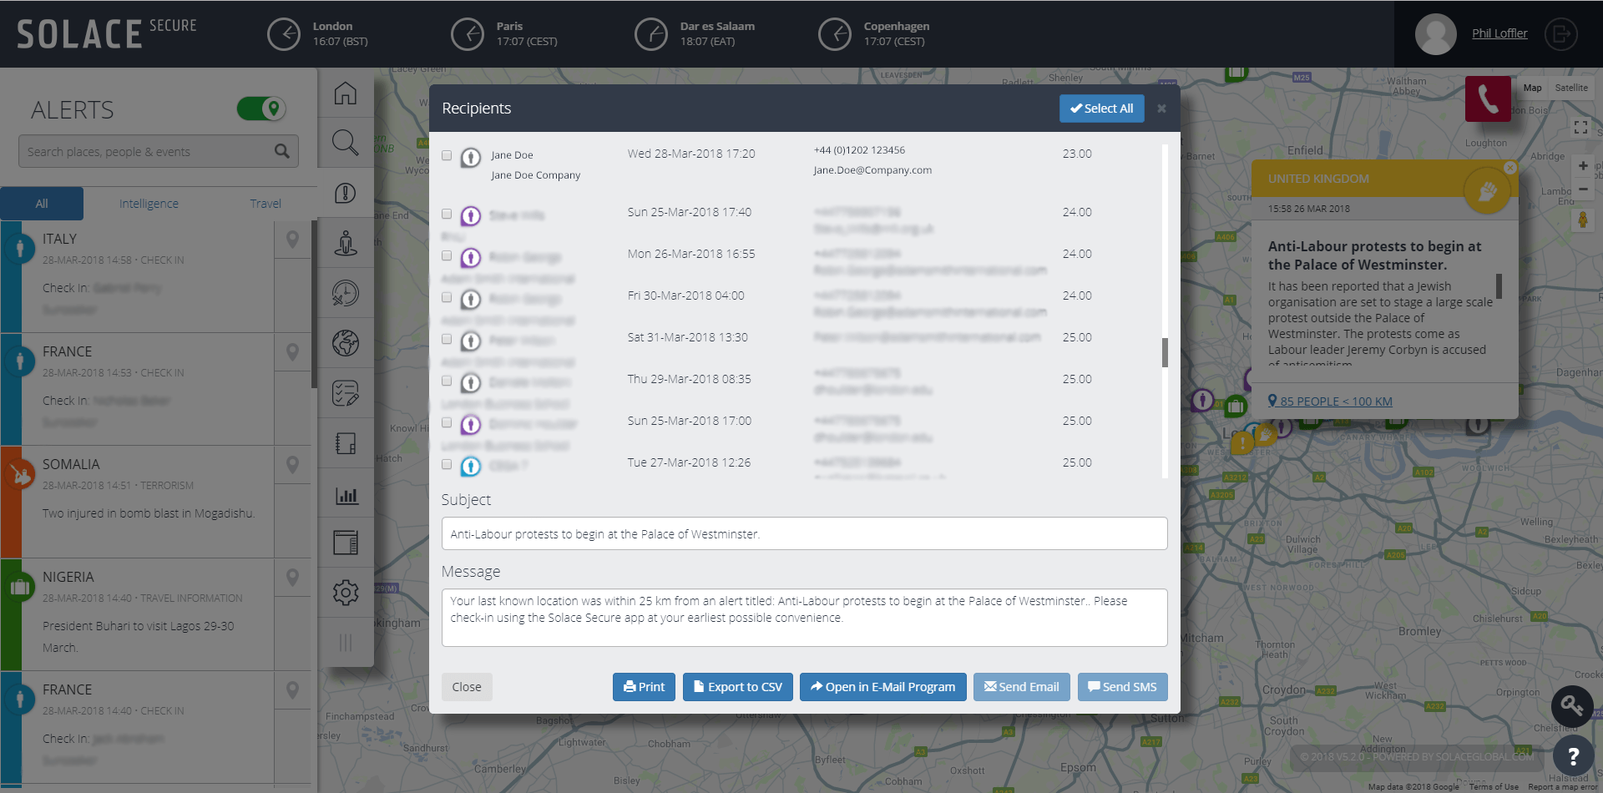Image resolution: width=1603 pixels, height=793 pixels.
Task: Click the Copenhagen clock icon
Action: (x=835, y=34)
